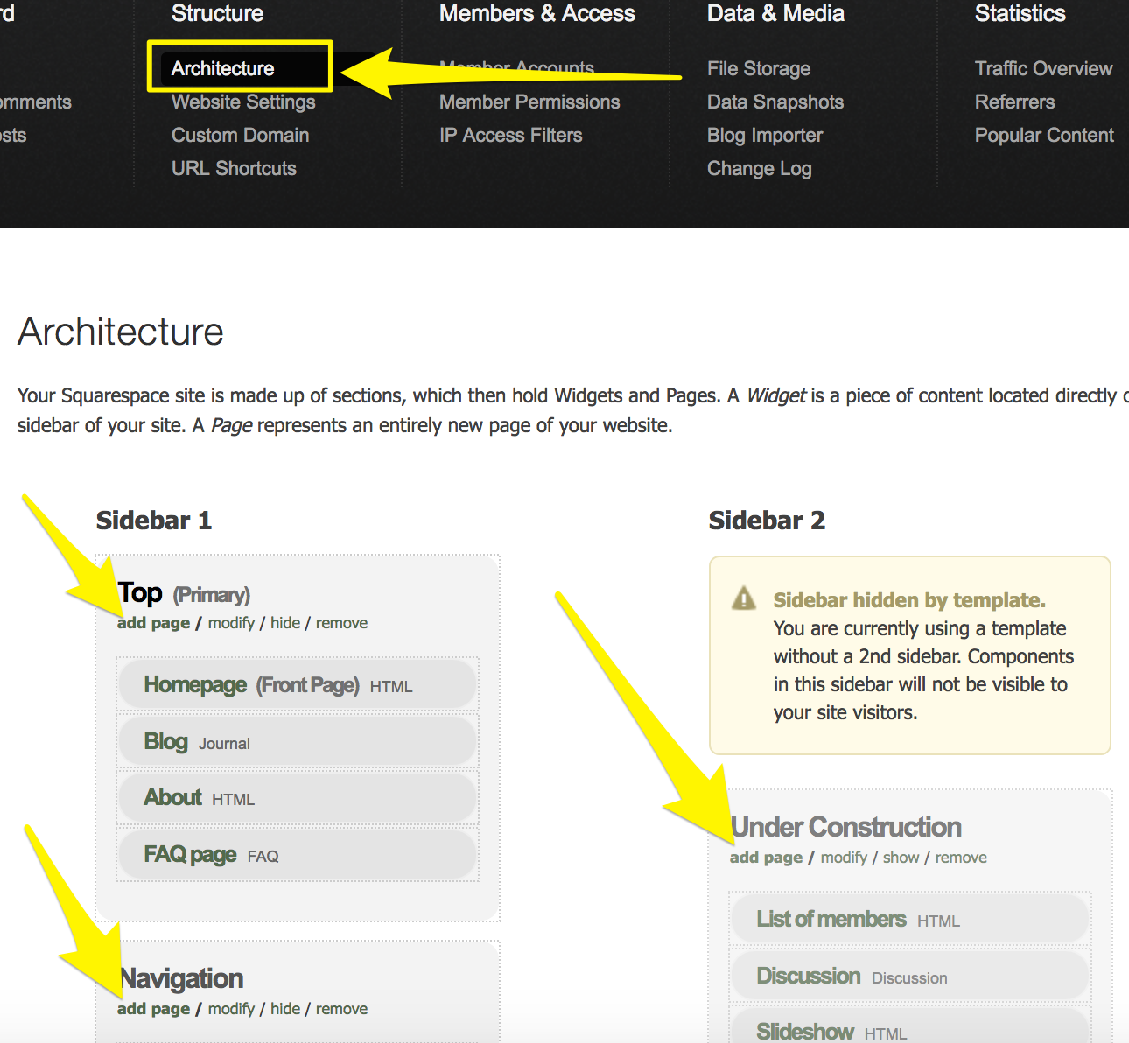This screenshot has height=1043, width=1129.
Task: Open Website Settings under Structure
Action: tap(243, 101)
